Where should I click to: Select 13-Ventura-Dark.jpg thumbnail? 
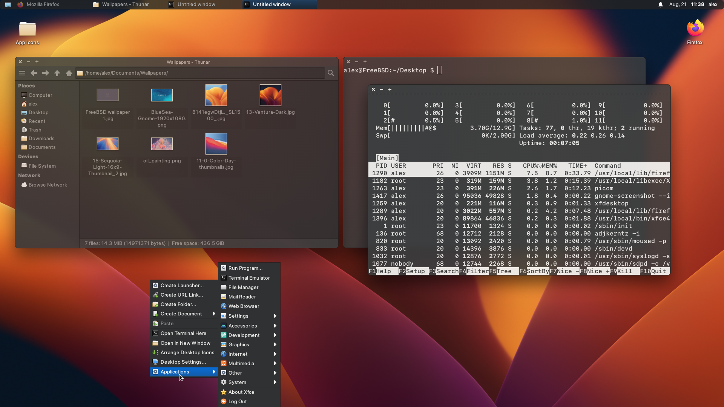(x=270, y=95)
